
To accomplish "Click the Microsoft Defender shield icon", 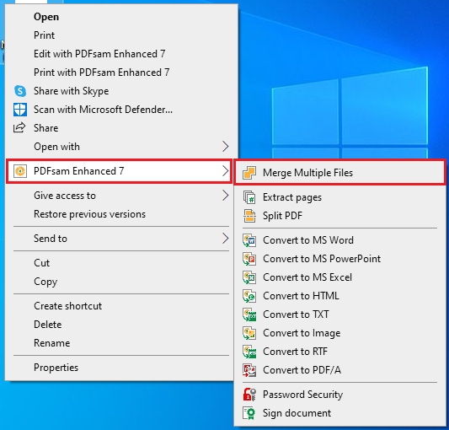I will (x=20, y=110).
